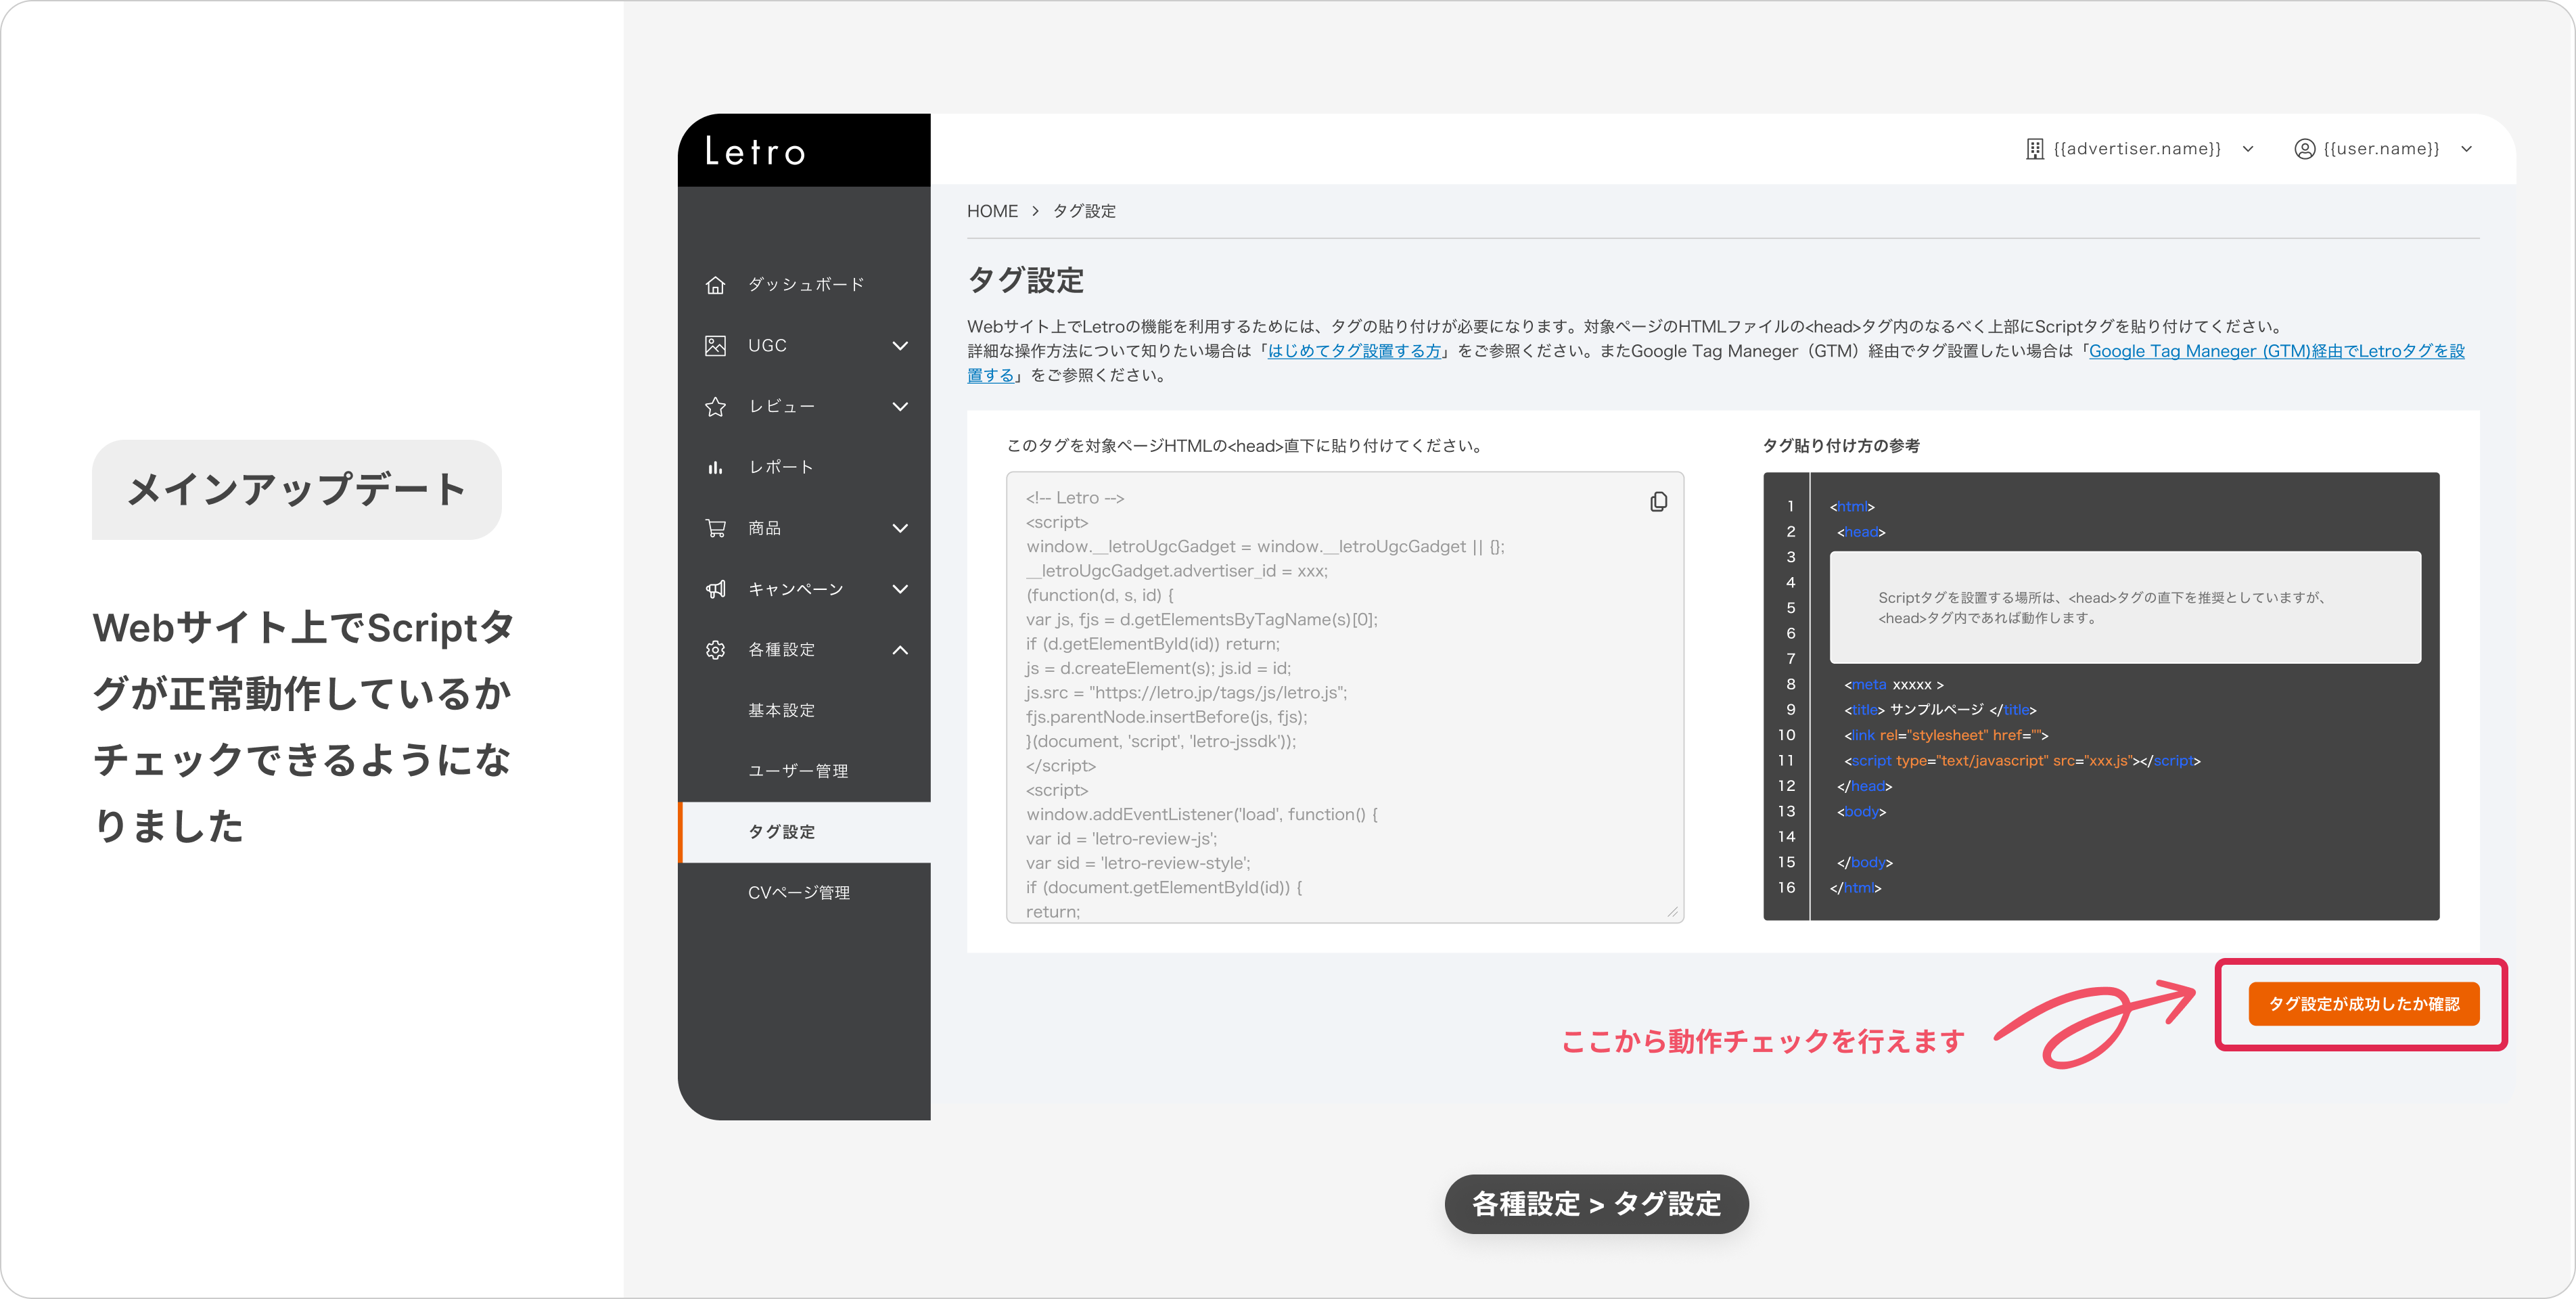This screenshot has height=1299, width=2576.
Task: Click the user avatar icon in header
Action: pyautogui.click(x=2304, y=149)
